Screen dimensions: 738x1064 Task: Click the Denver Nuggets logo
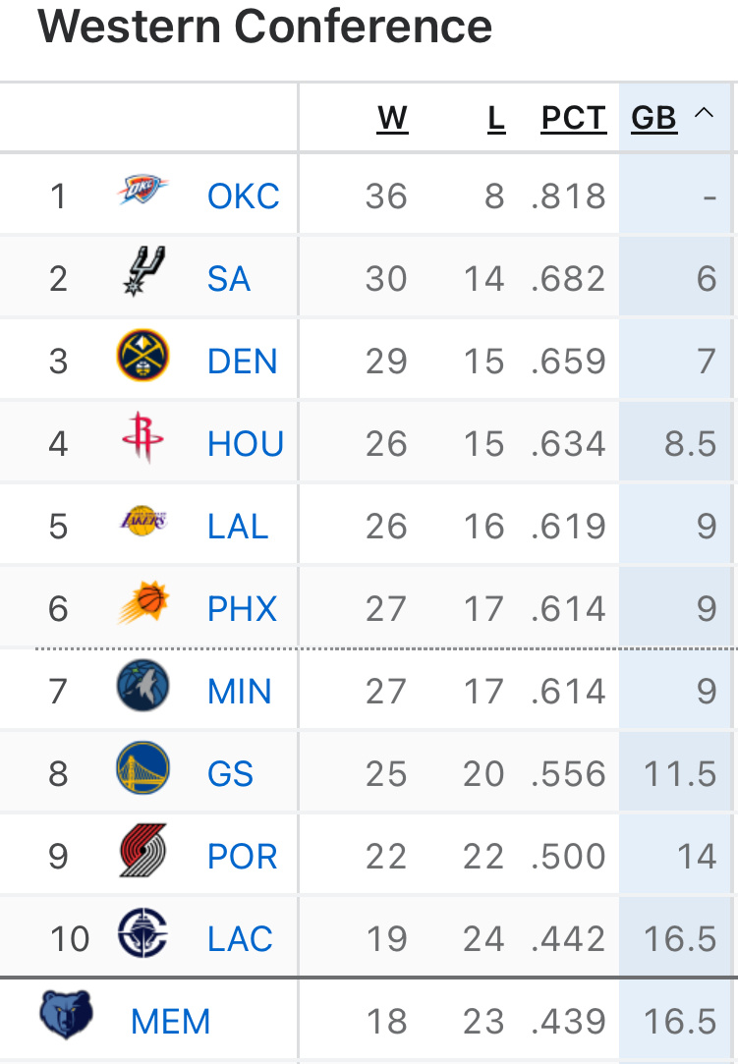pos(142,356)
